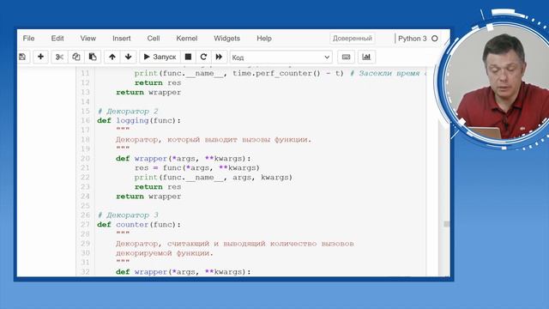Copy selected cells icon
The width and height of the screenshot is (549, 309).
[76, 57]
